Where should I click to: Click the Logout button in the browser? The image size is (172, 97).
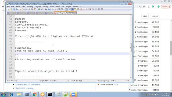155,16
